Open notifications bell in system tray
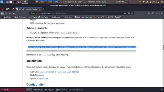Image resolution: width=164 pixels, height=92 pixels. coord(147,2)
